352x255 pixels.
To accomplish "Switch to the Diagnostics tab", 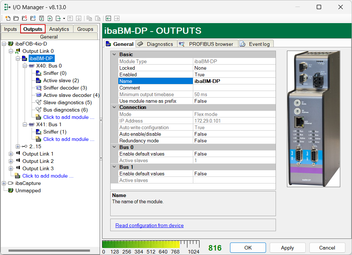I will click(157, 44).
